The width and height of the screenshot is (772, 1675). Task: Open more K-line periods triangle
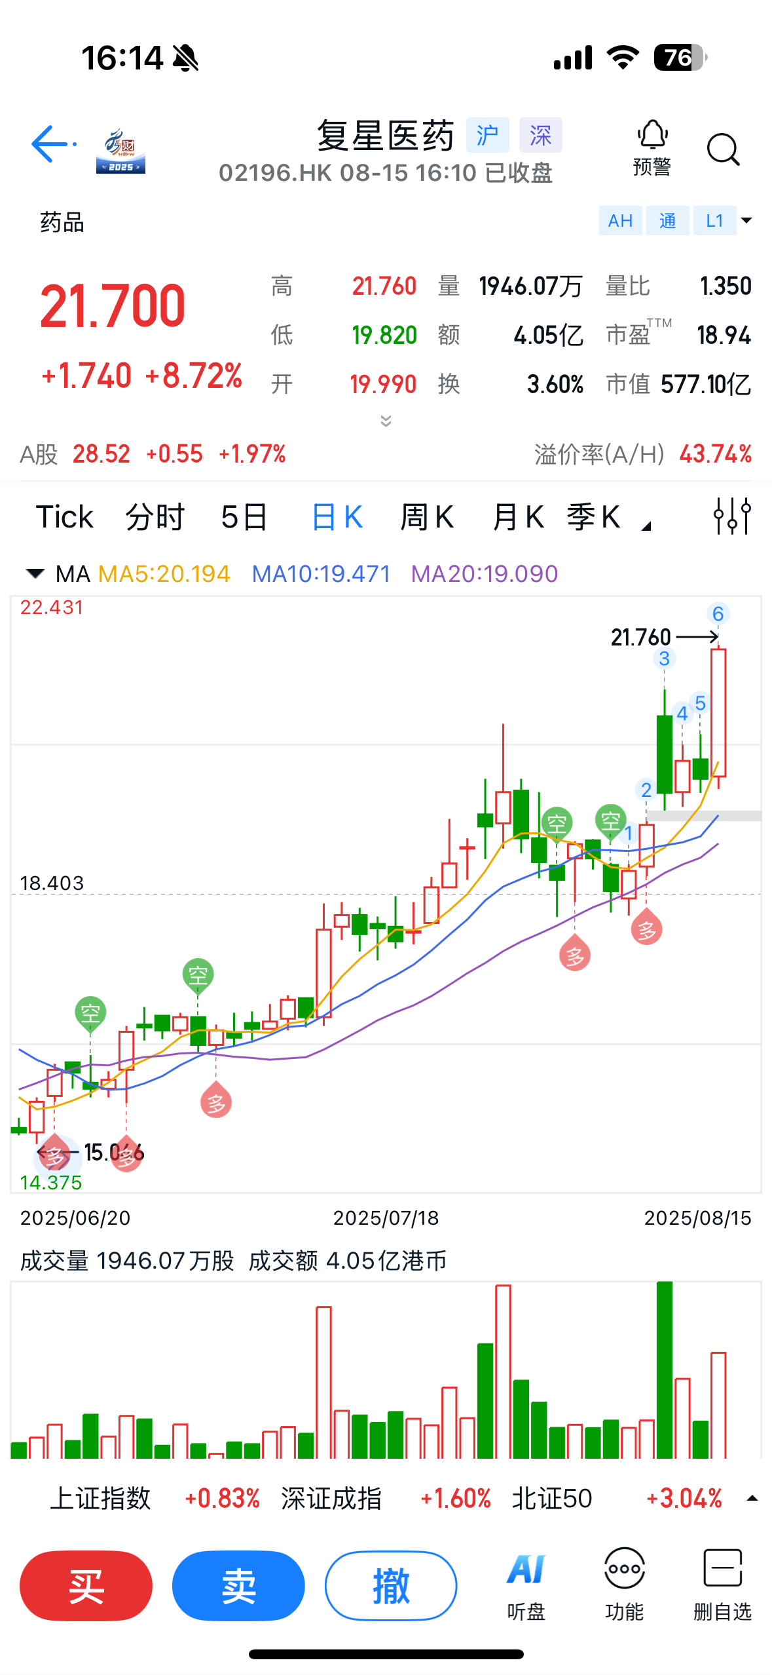click(647, 525)
